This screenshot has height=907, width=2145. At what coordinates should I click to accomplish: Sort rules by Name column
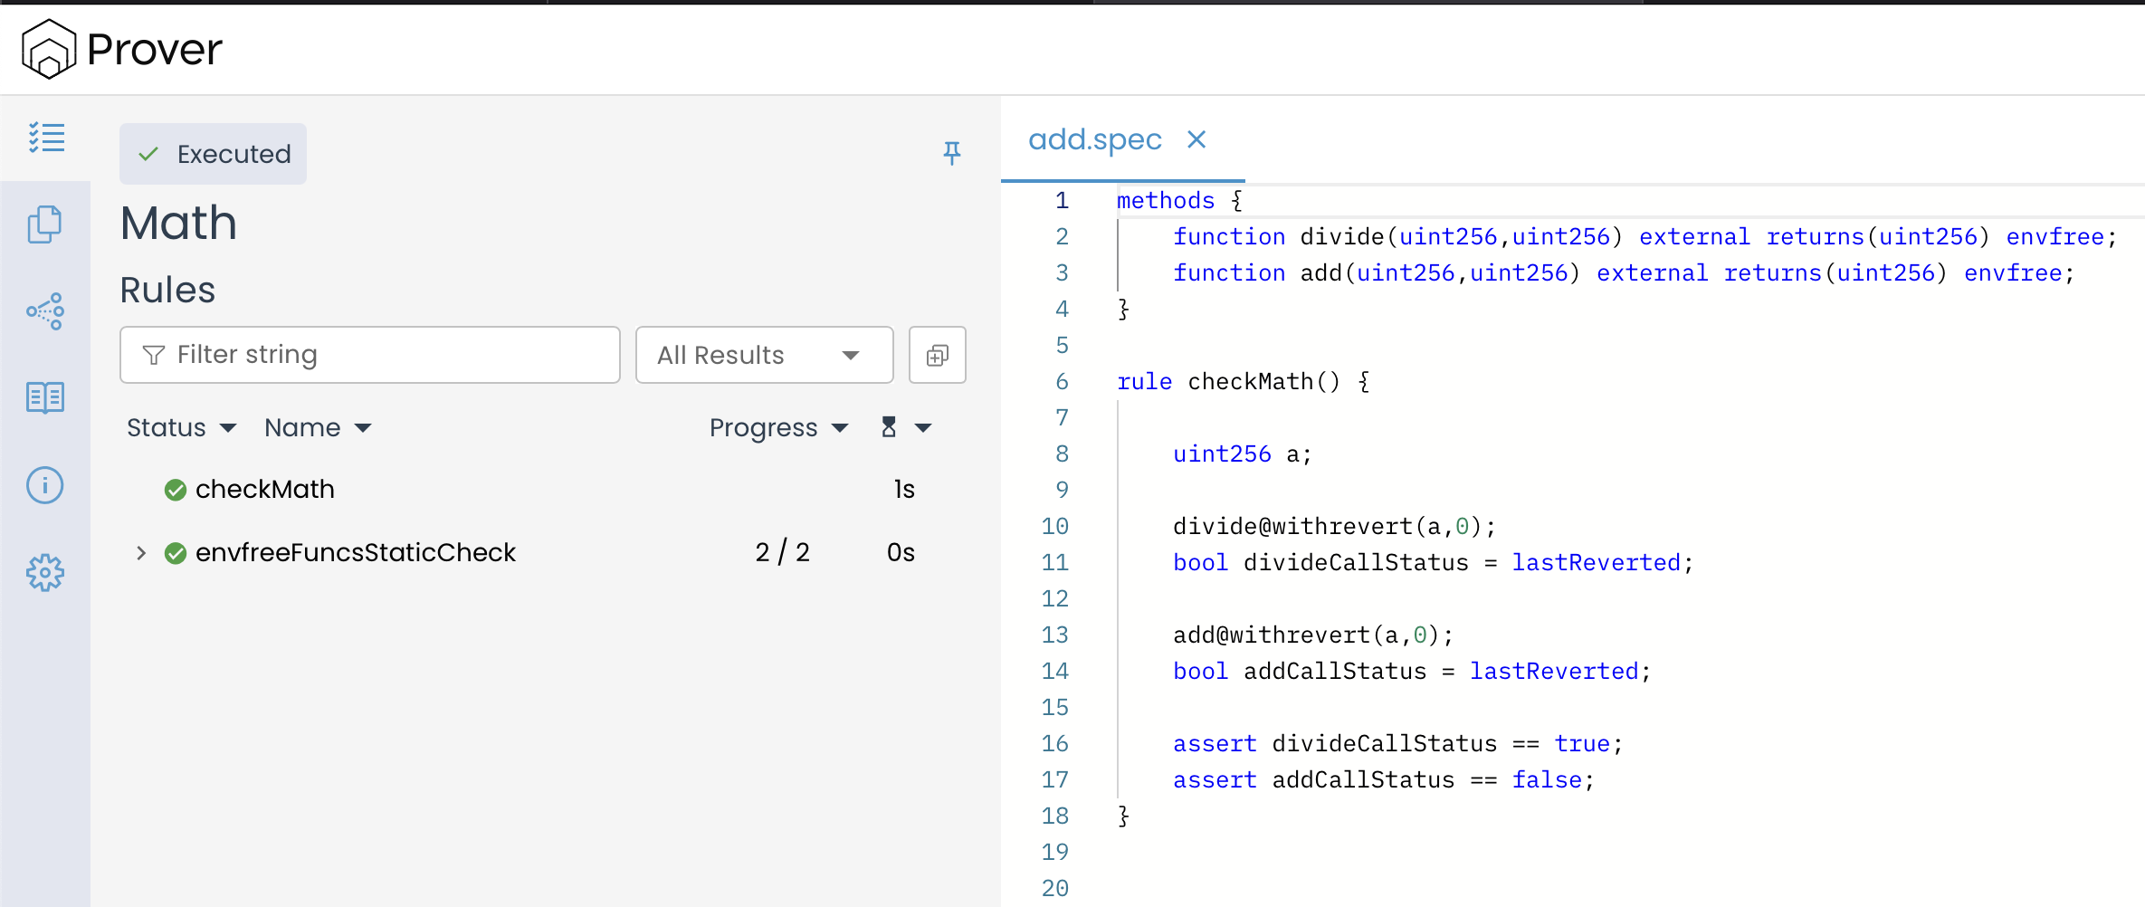[317, 428]
